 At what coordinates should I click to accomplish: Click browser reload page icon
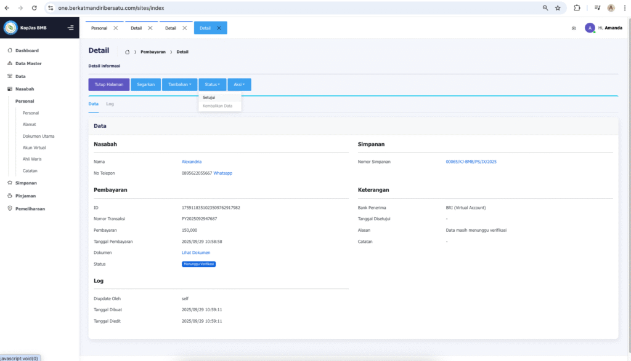[34, 8]
